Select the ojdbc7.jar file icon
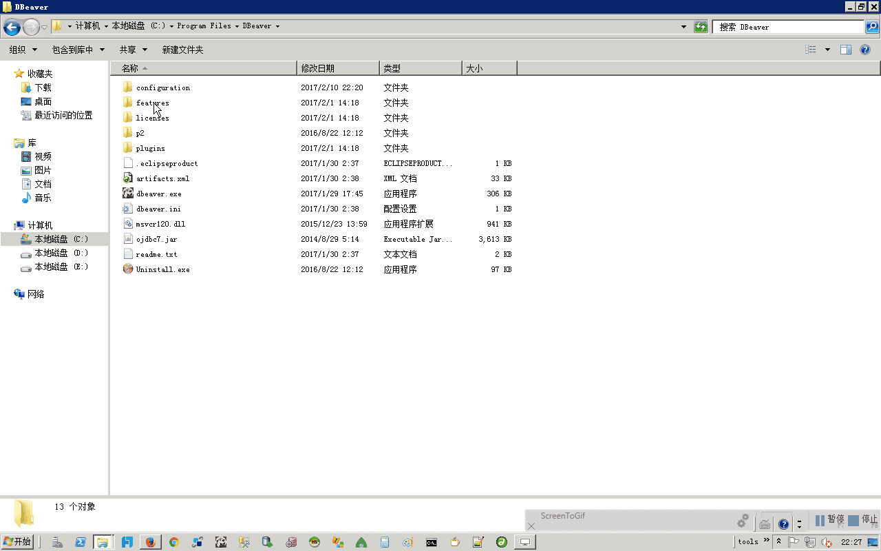The height and width of the screenshot is (551, 881). (x=128, y=239)
